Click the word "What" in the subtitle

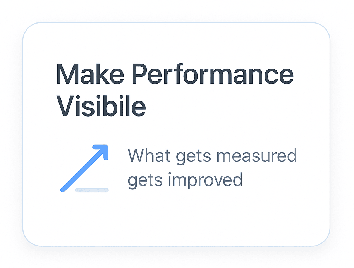pyautogui.click(x=149, y=156)
